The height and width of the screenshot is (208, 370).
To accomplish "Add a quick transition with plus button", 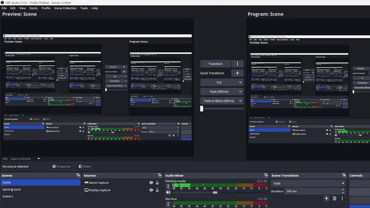I will 237,73.
